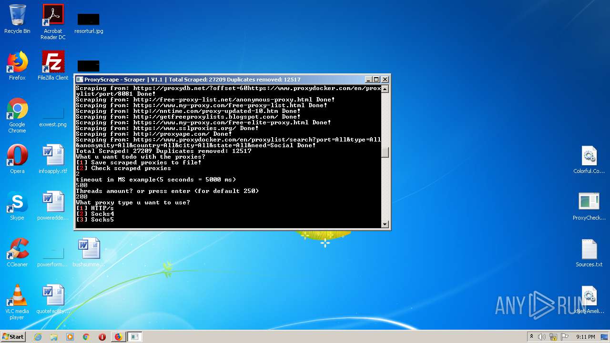Click the 'timeout in MS example' line

click(x=156, y=180)
